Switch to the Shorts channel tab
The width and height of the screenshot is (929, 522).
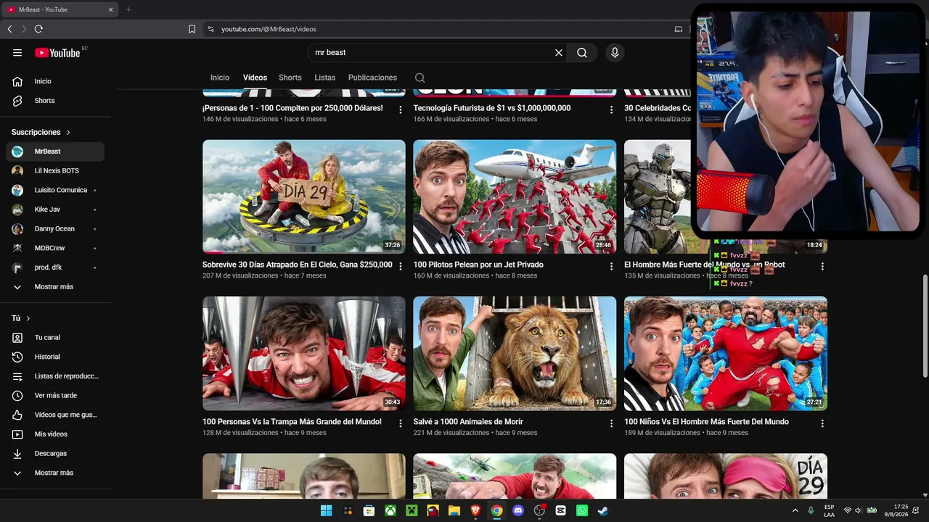point(290,78)
